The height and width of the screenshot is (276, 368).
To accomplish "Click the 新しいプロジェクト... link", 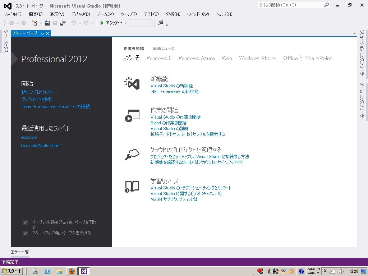I will tap(39, 92).
